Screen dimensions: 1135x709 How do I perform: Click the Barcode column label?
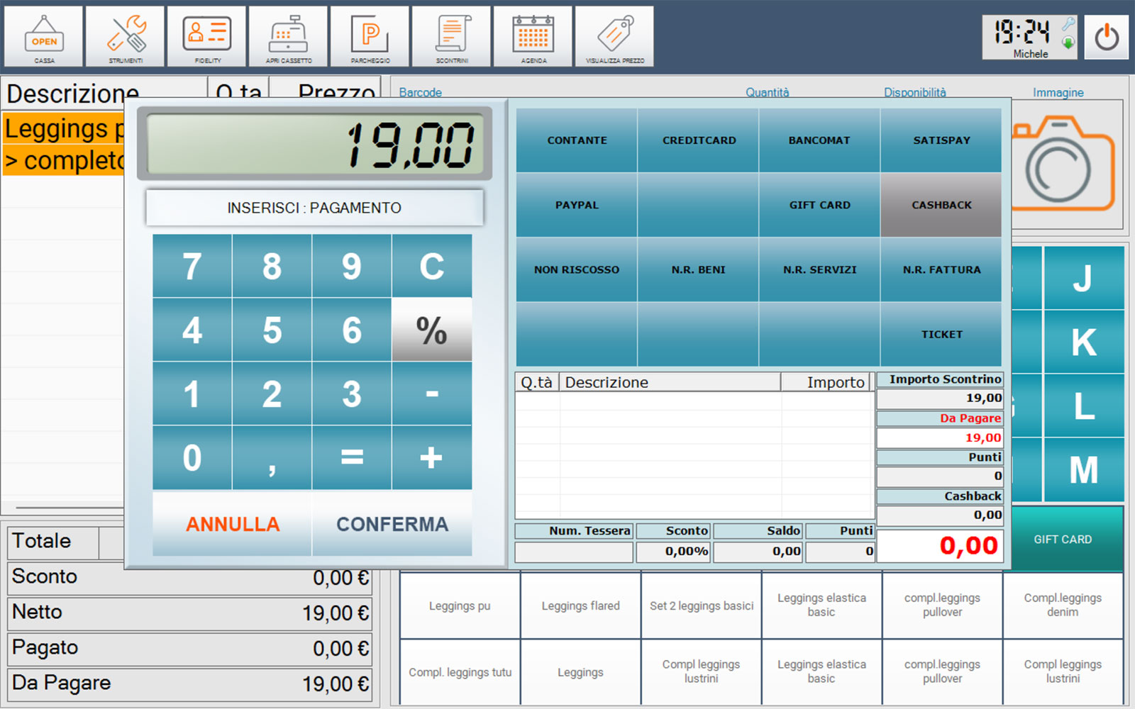(x=420, y=92)
